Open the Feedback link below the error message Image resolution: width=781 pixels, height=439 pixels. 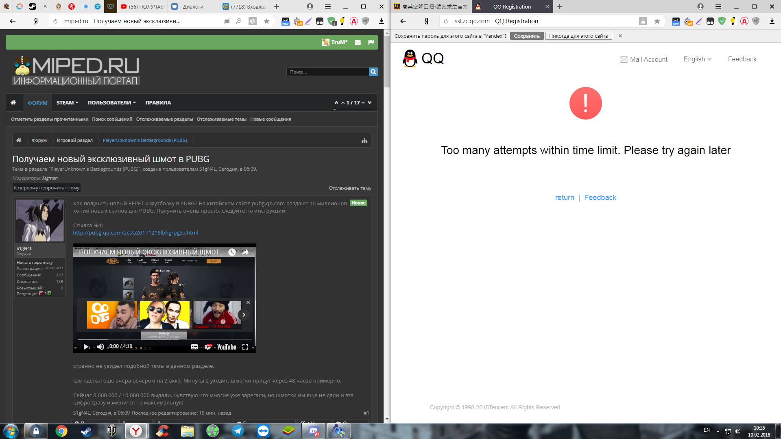600,198
